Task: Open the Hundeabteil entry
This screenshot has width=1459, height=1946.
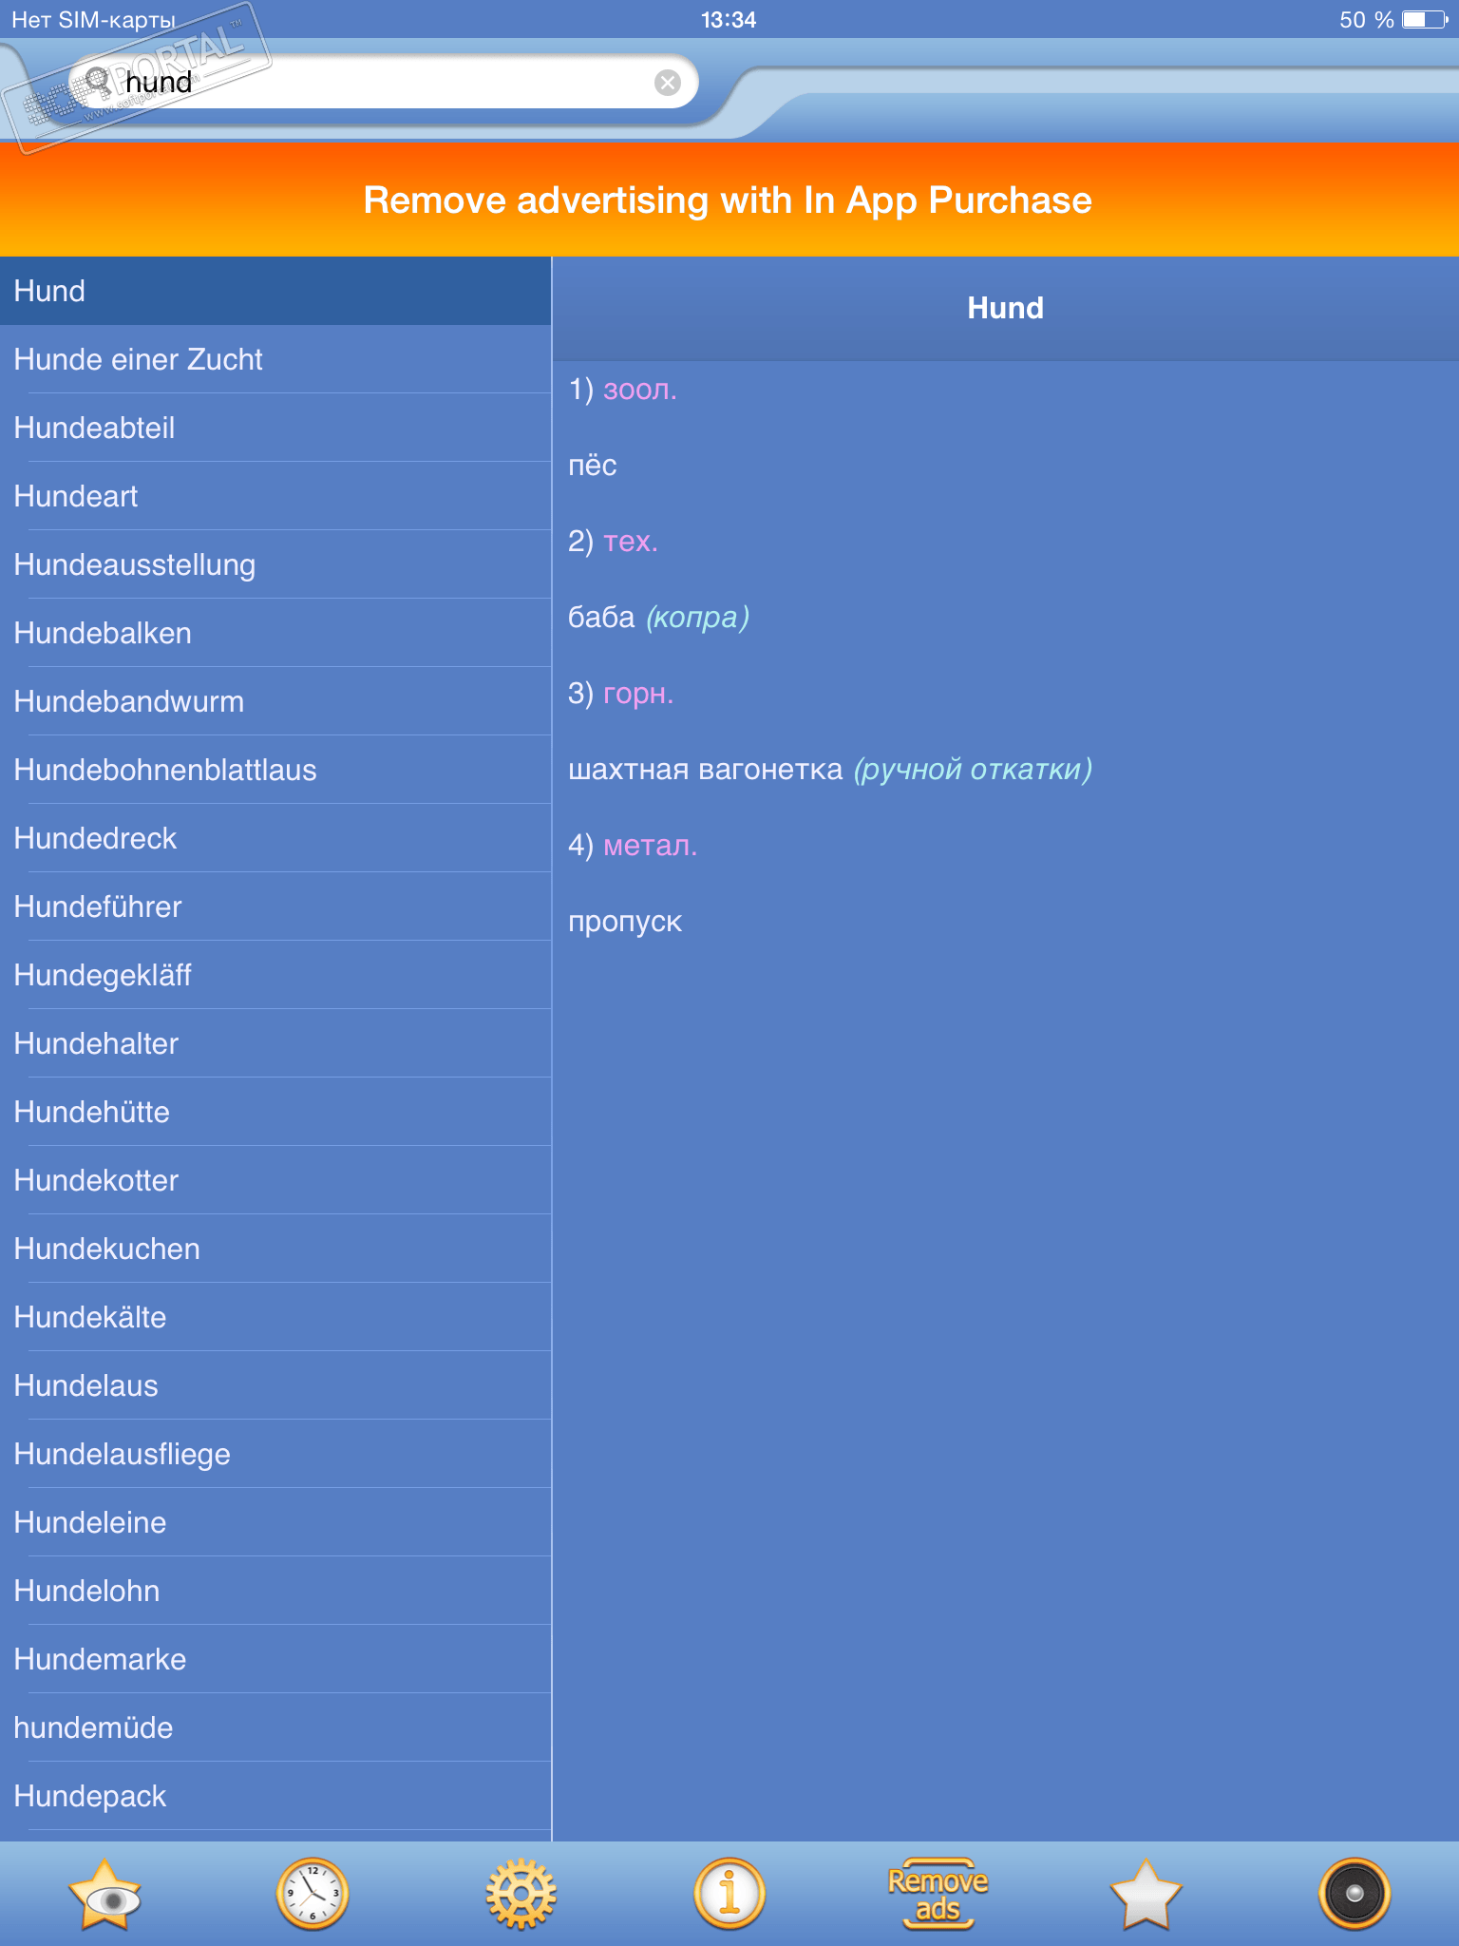Action: (x=275, y=428)
